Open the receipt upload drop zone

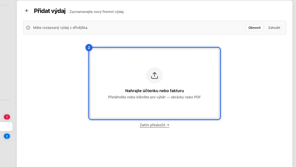(154, 83)
